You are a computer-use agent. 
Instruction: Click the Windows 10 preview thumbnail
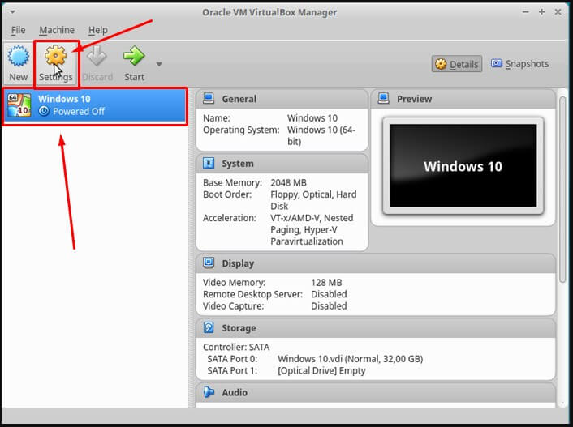[463, 165]
